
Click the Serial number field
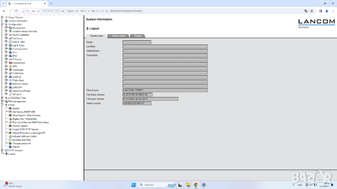tap(137, 103)
